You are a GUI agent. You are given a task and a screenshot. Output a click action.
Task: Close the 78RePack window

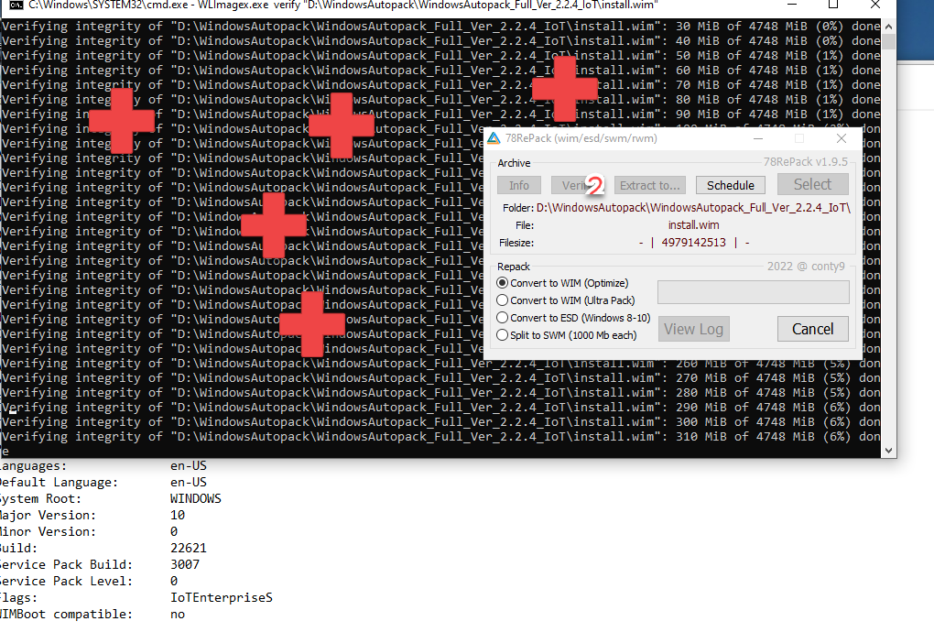pyautogui.click(x=842, y=138)
